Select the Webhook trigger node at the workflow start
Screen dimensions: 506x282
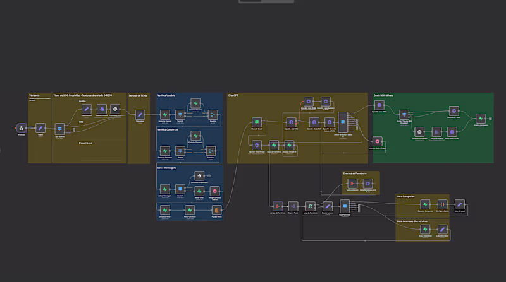[22, 128]
